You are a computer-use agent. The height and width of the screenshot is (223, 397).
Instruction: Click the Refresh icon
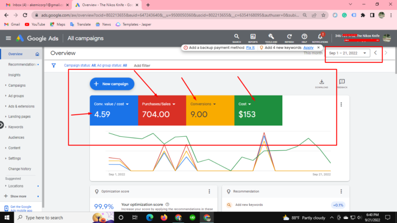(287, 37)
